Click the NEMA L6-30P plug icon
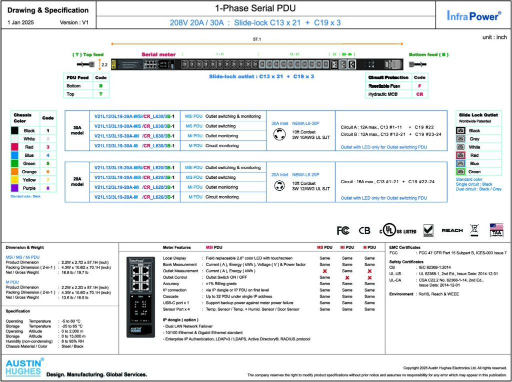Screen dimensions: 512x382 (278, 135)
